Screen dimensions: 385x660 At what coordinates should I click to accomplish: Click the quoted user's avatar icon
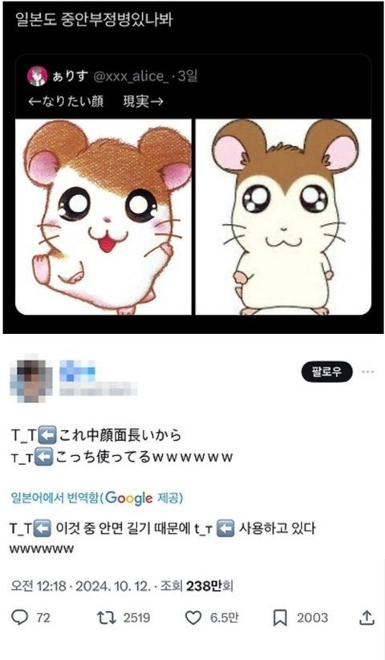tap(37, 76)
